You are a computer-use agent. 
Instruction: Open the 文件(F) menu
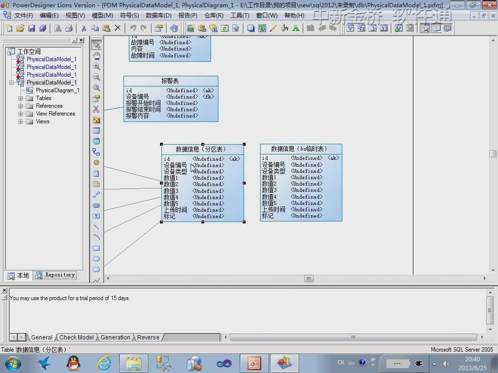click(23, 16)
